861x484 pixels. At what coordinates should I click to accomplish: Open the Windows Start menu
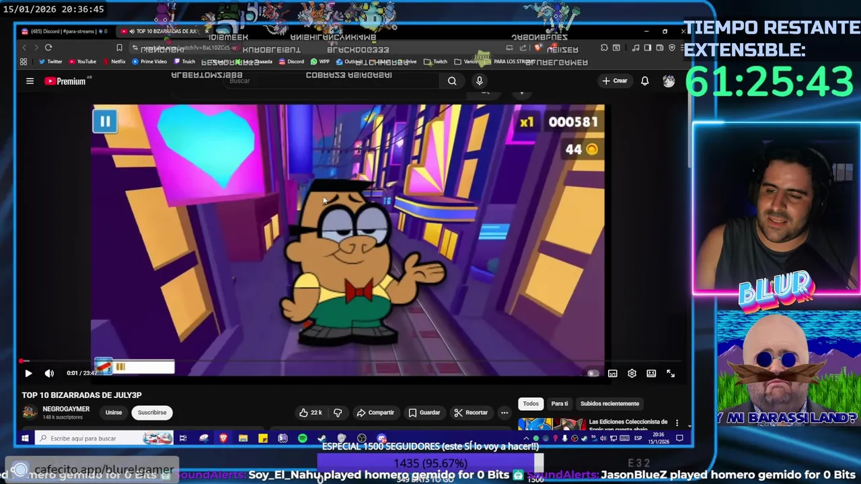[25, 438]
